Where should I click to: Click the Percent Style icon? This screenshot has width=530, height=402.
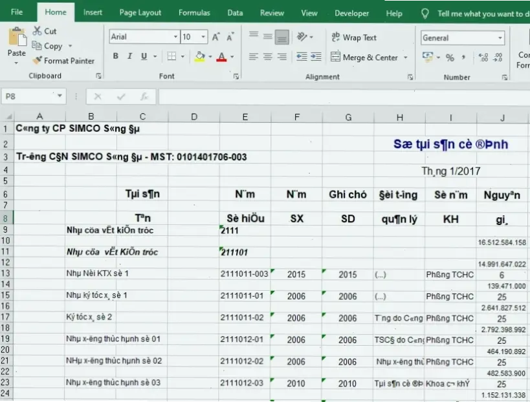tap(450, 58)
